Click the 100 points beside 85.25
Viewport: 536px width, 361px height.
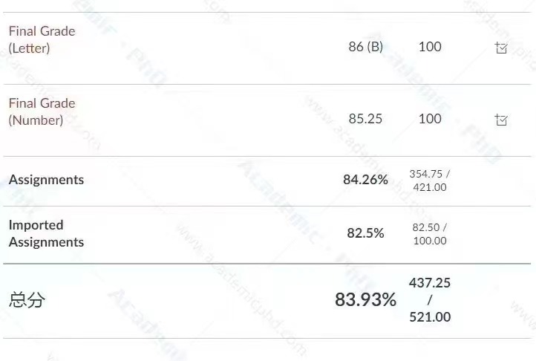coord(430,119)
